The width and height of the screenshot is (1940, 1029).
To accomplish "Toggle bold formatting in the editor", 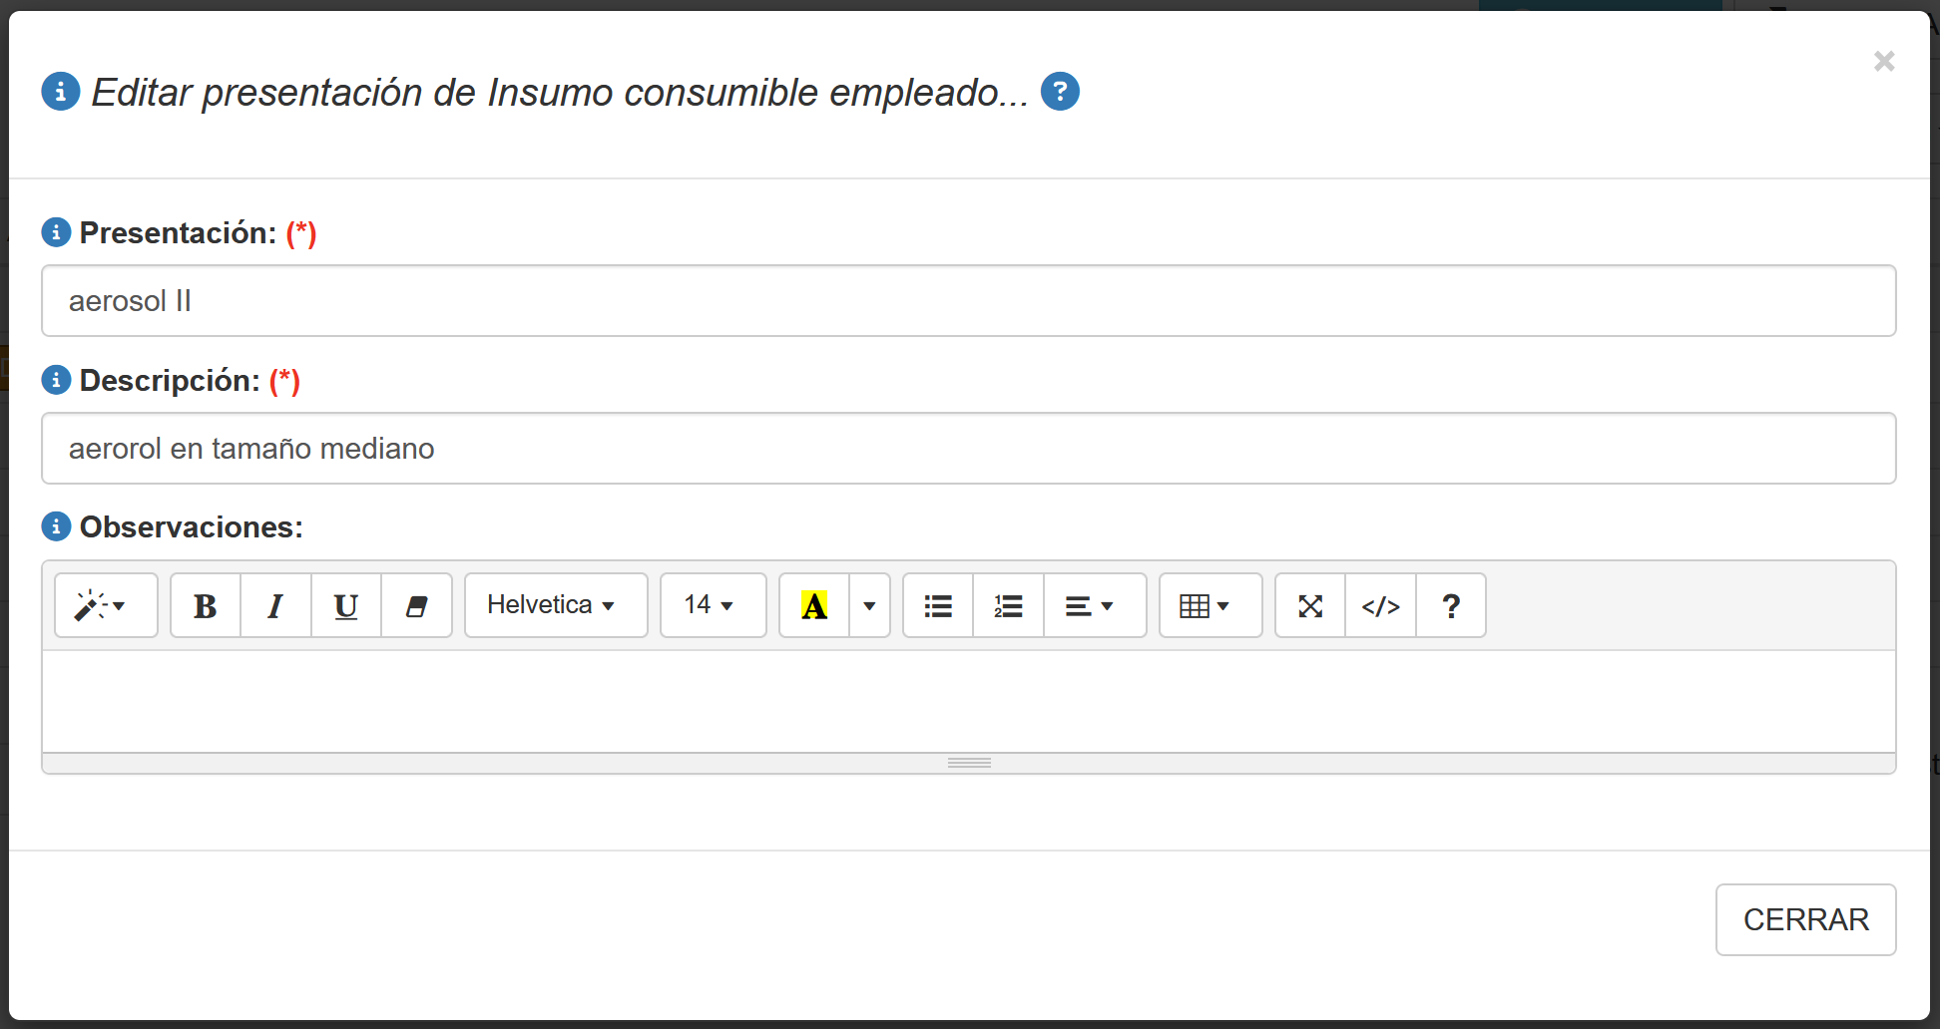I will [x=206, y=605].
